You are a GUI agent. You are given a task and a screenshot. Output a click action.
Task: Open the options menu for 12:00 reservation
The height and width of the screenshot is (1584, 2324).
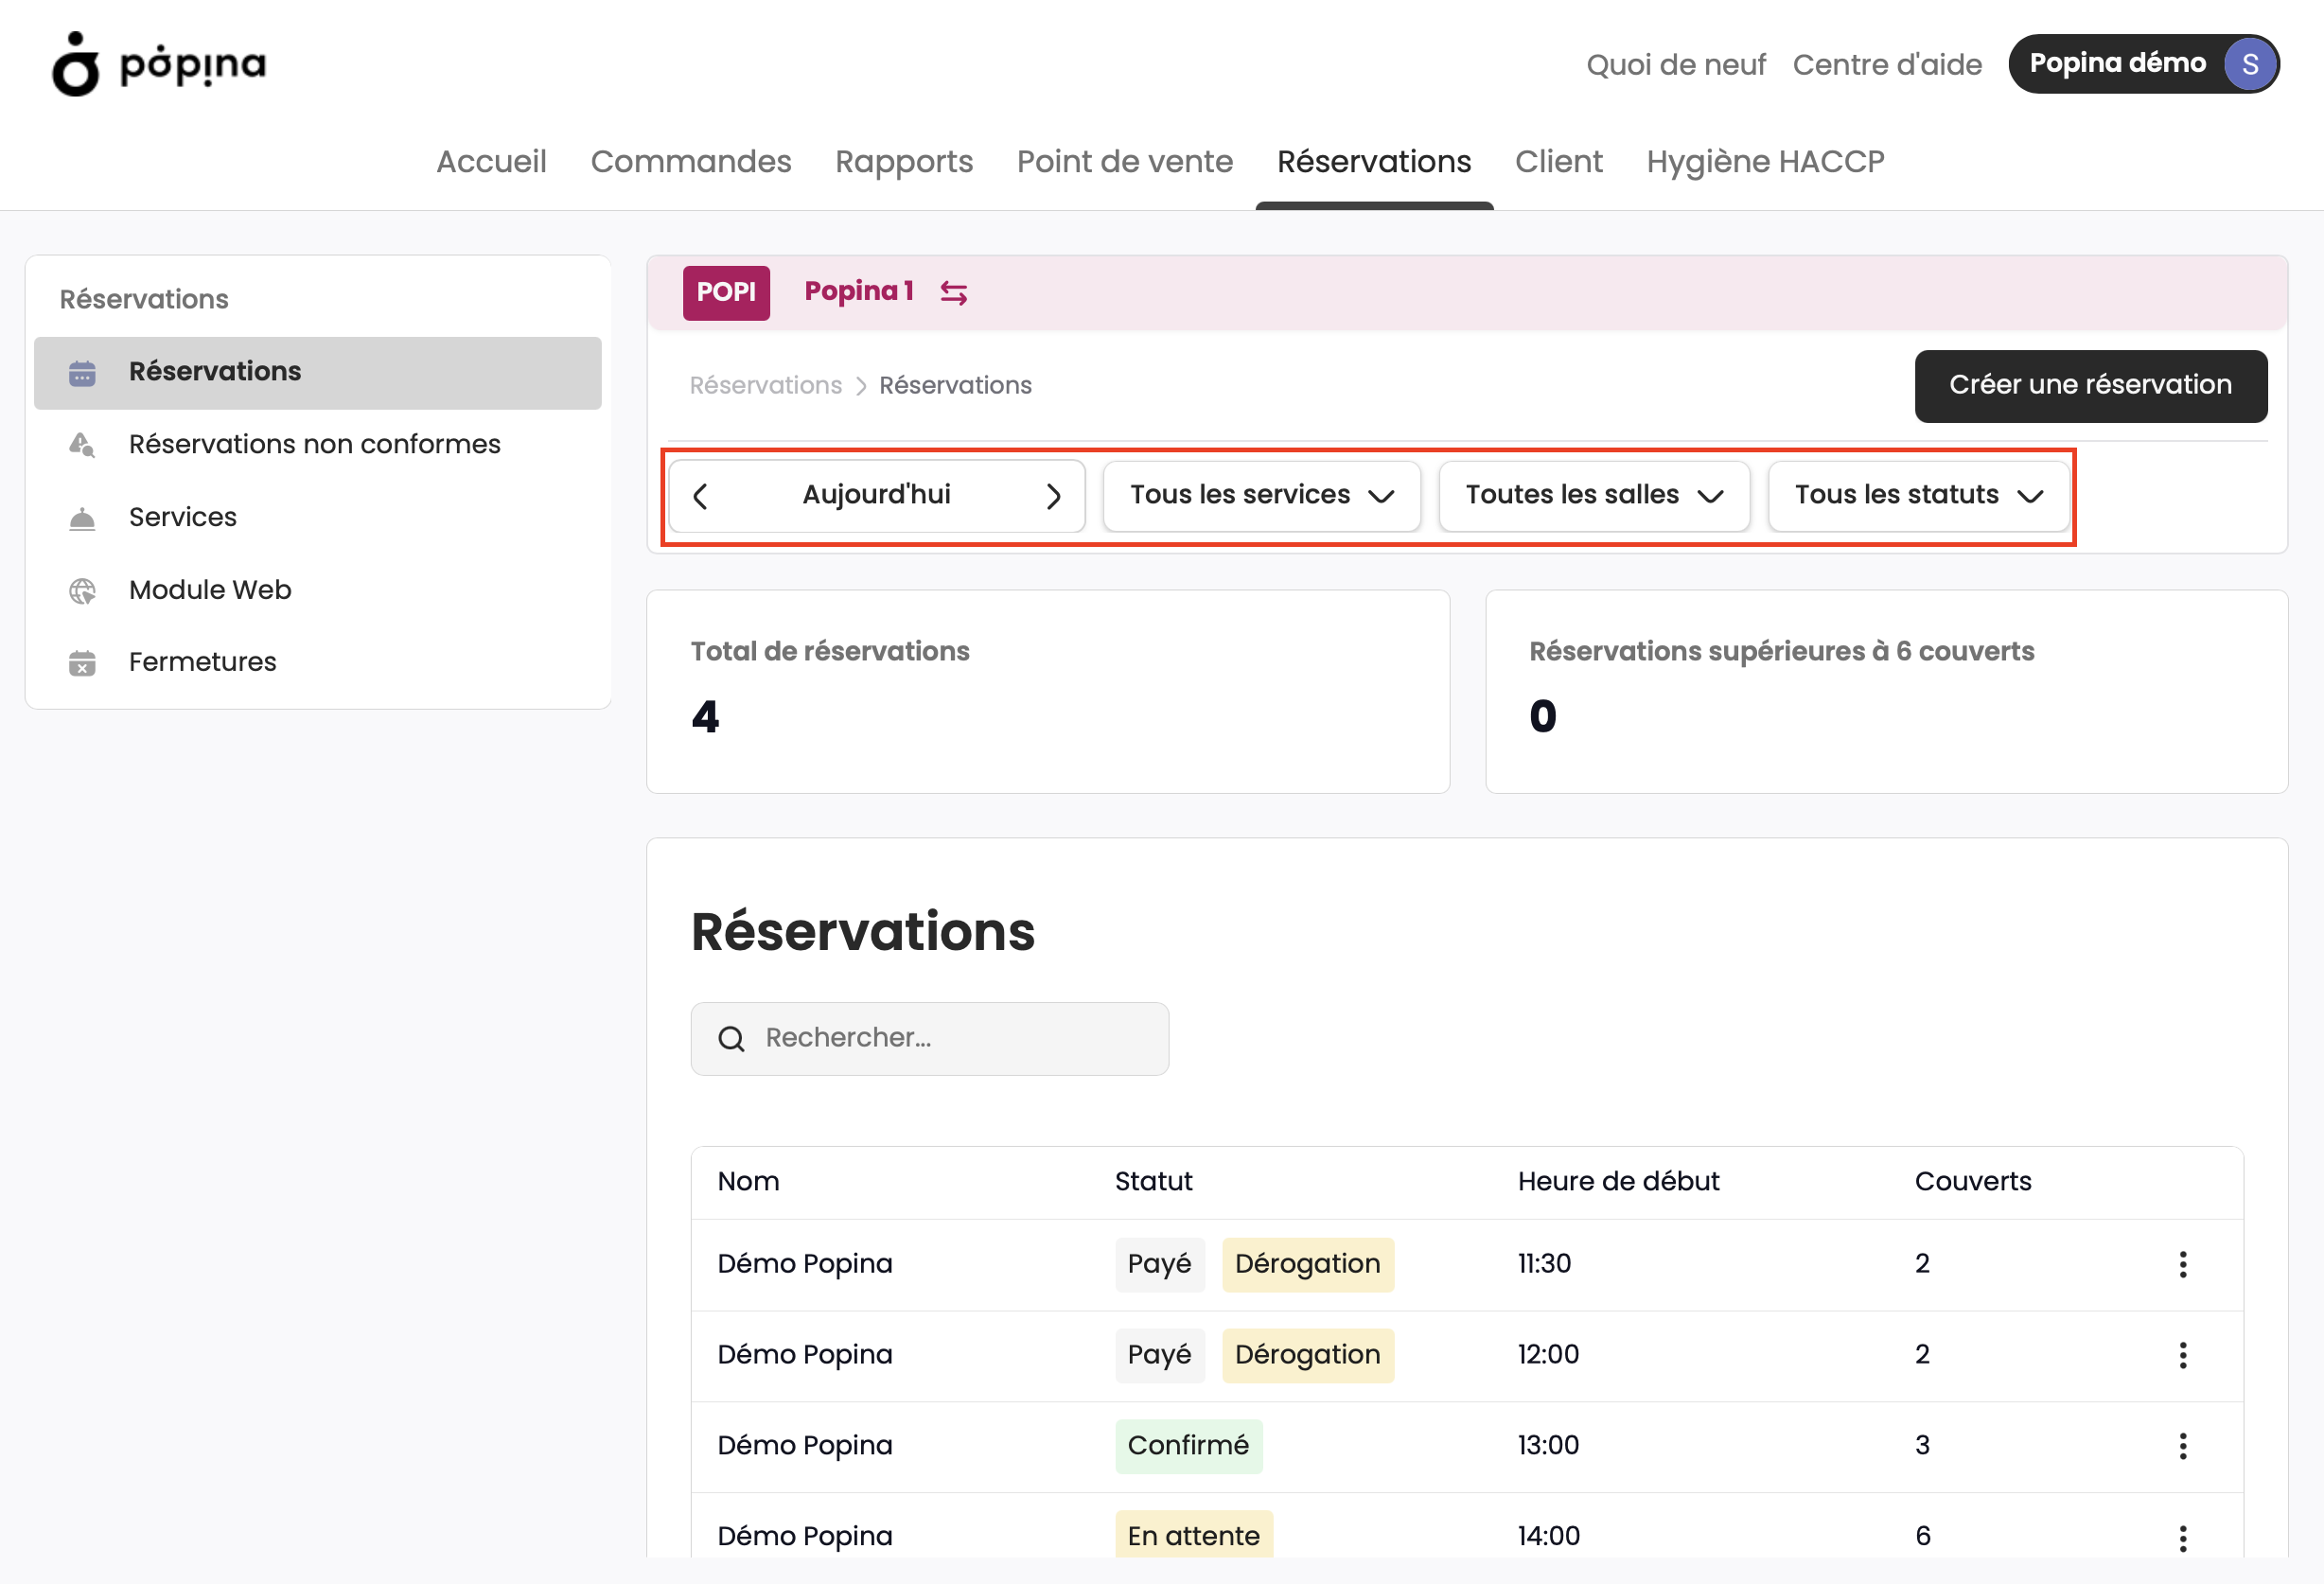pos(2182,1355)
